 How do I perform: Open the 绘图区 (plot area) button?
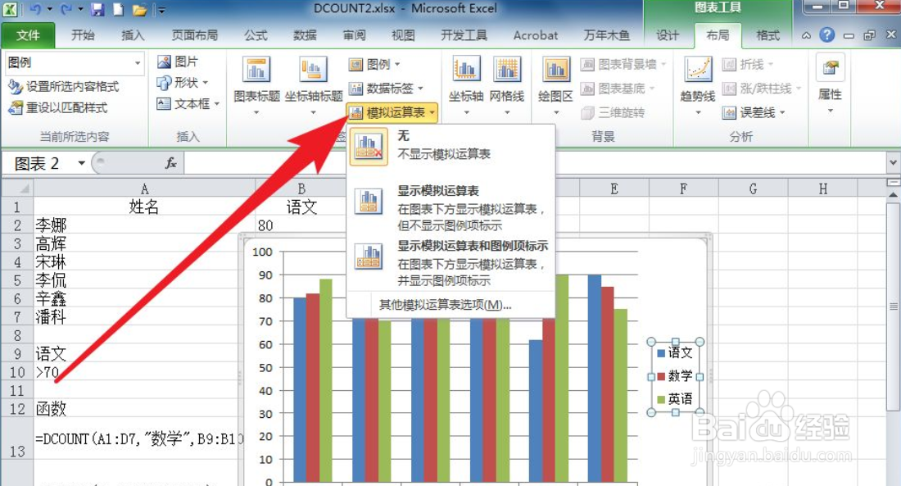tap(555, 86)
